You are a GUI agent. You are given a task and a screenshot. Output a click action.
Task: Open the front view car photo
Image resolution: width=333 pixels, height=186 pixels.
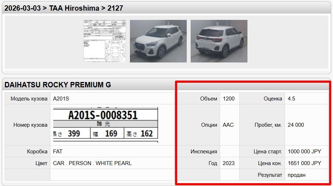point(158,41)
